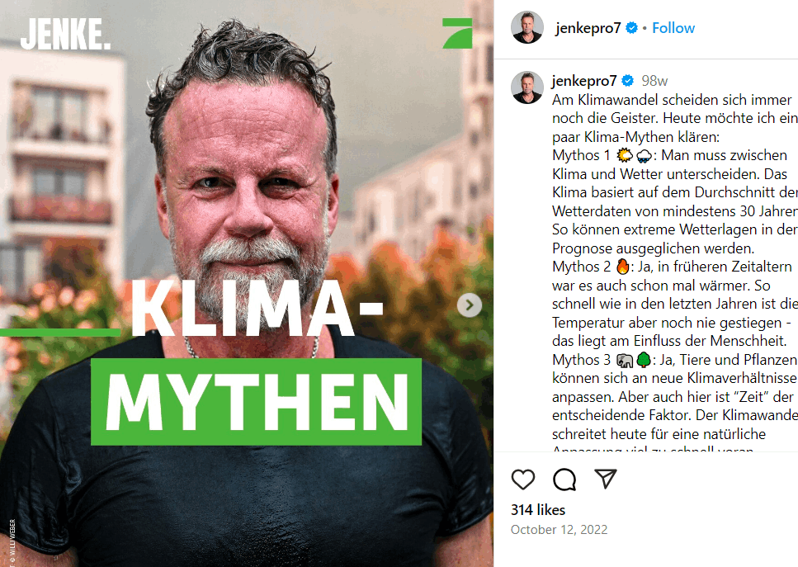The image size is (798, 567).
Task: Click the sun emoji next to Mythos 1
Action: pyautogui.click(x=625, y=154)
